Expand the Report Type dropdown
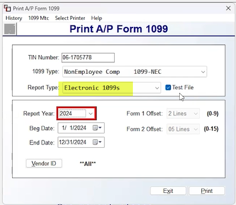The height and width of the screenshot is (205, 236). 157,88
